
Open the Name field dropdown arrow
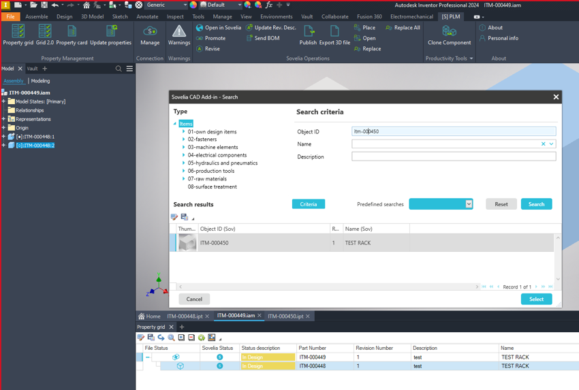point(551,144)
